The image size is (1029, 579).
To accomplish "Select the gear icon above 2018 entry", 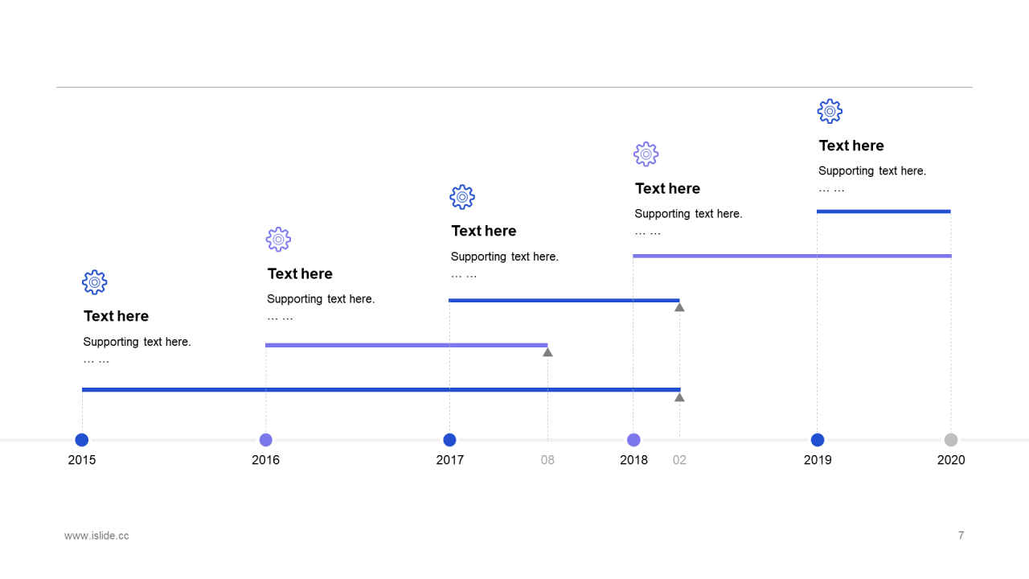I will point(646,154).
